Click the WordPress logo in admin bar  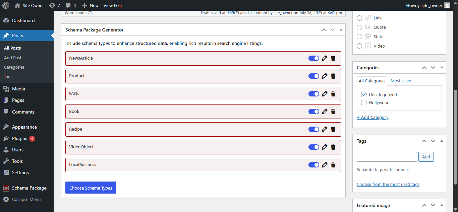pyautogui.click(x=6, y=5)
